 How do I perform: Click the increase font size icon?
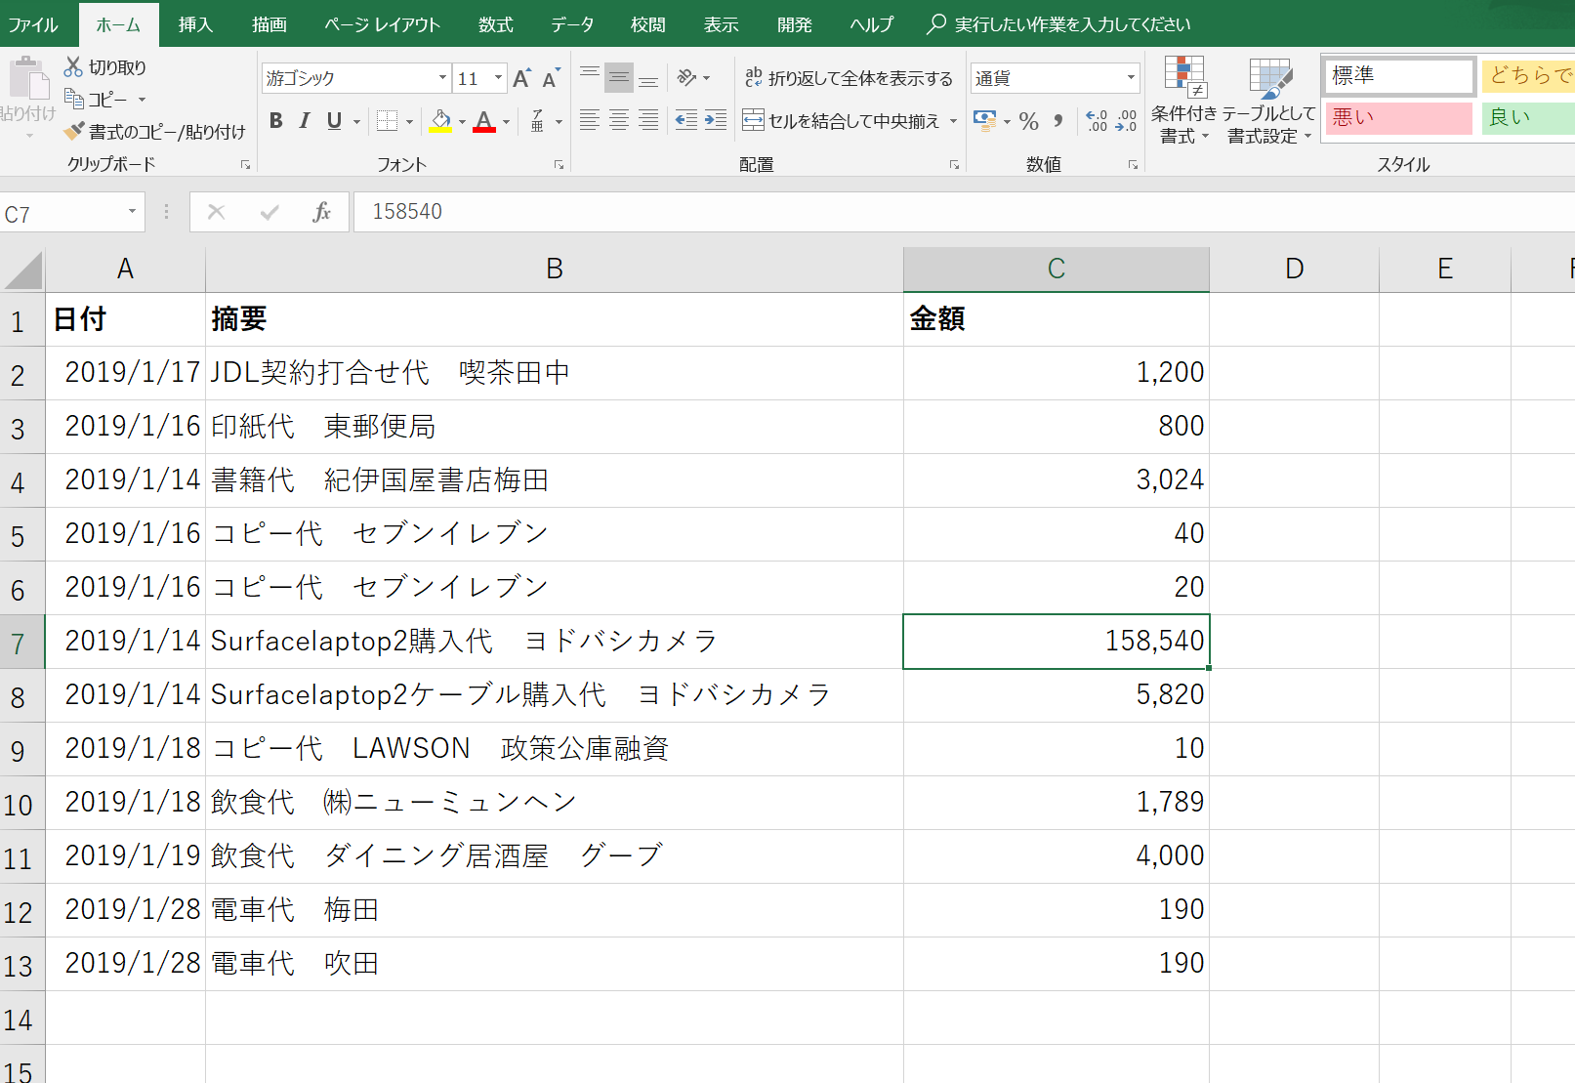[521, 78]
